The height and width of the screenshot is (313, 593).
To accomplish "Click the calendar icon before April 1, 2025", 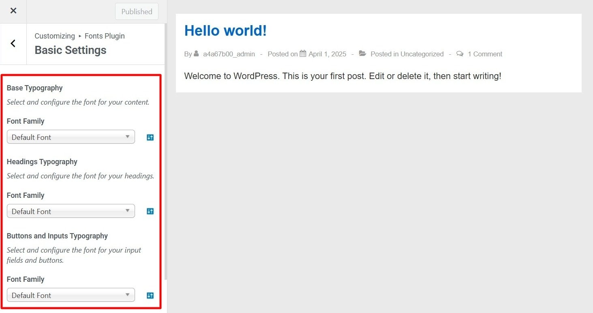I will click(303, 54).
